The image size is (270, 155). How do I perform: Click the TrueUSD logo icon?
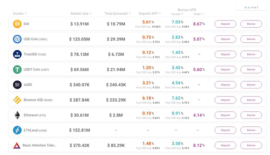(x=17, y=54)
